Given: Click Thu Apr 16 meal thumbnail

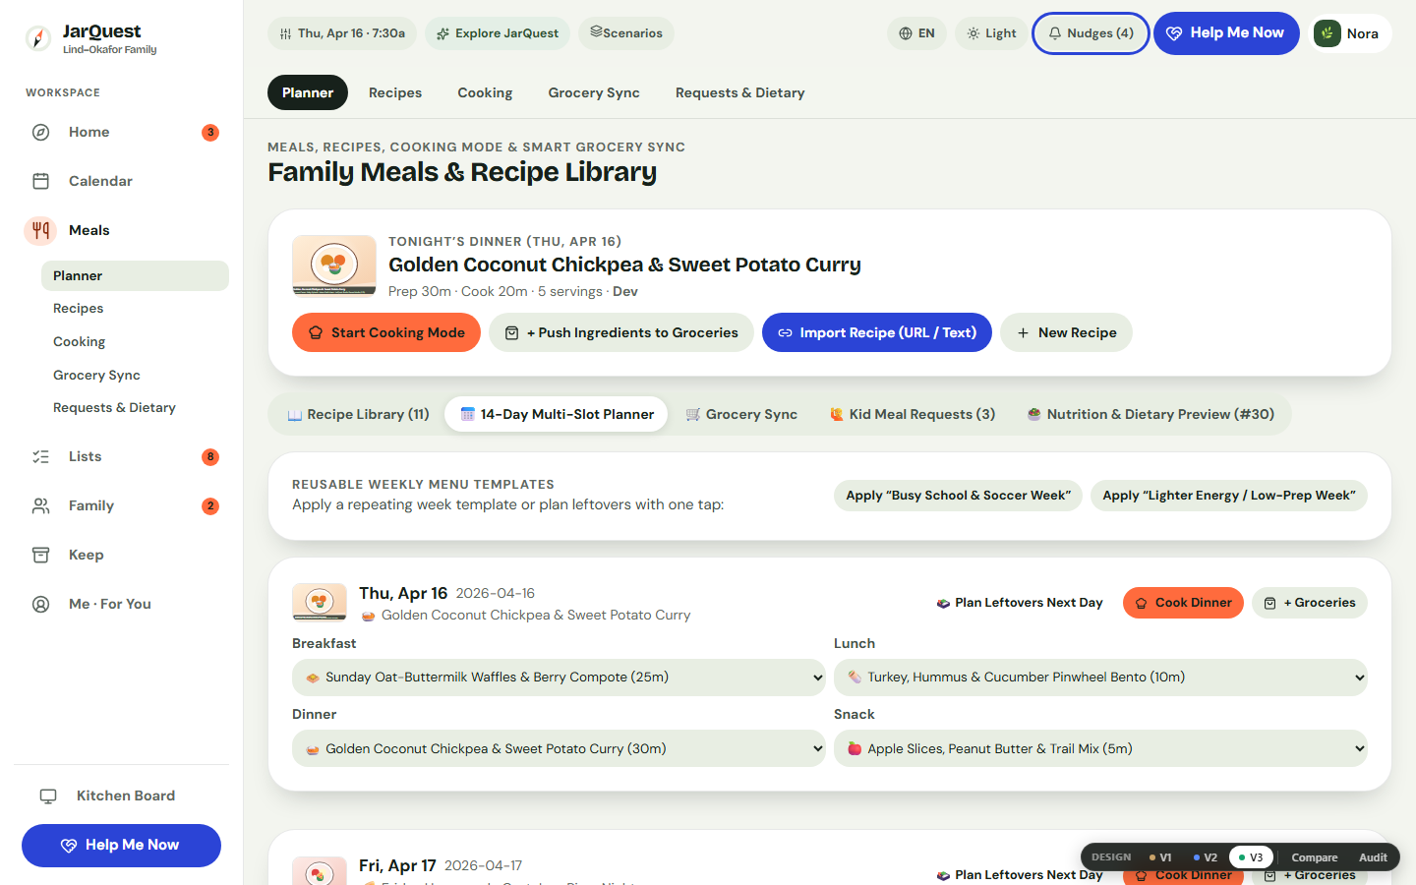Looking at the screenshot, I should [x=320, y=603].
